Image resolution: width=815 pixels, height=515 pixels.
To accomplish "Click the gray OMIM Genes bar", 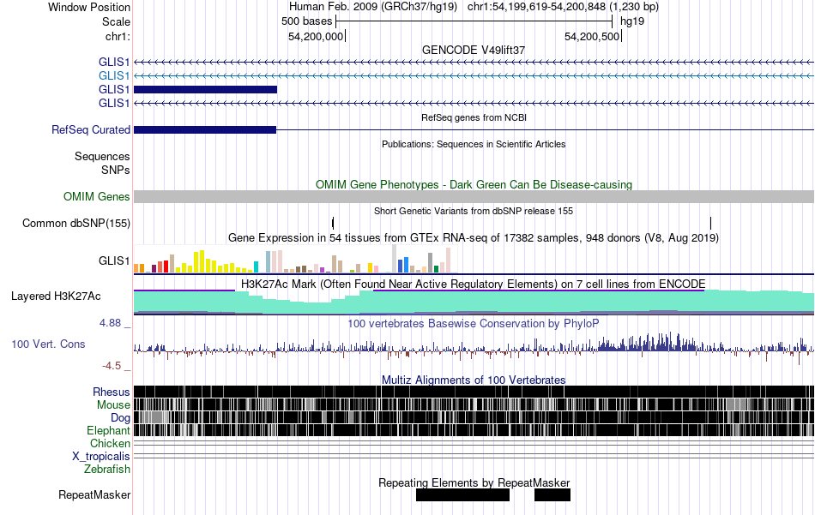I will click(x=474, y=196).
